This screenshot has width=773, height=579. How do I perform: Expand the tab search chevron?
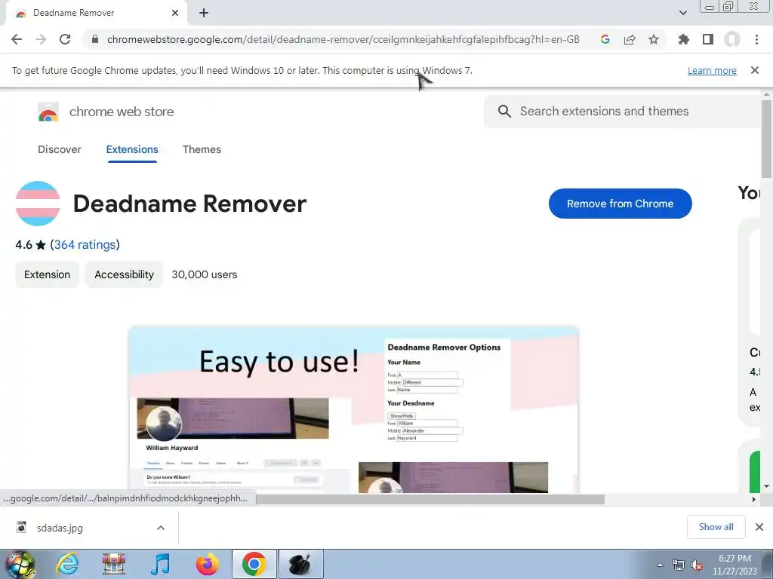pos(683,13)
